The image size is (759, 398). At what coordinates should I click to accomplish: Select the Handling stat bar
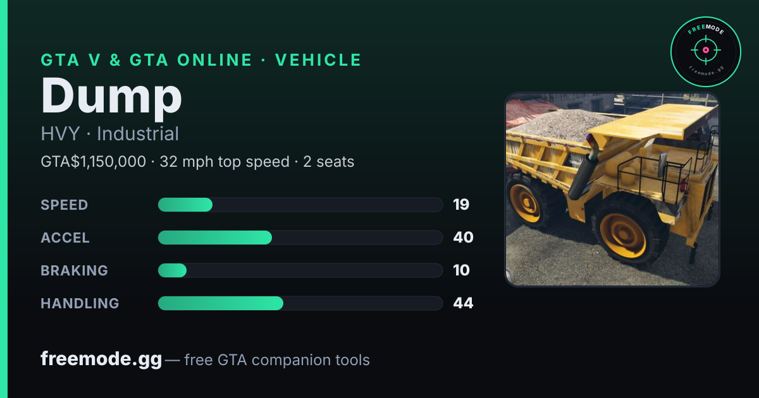pos(300,303)
